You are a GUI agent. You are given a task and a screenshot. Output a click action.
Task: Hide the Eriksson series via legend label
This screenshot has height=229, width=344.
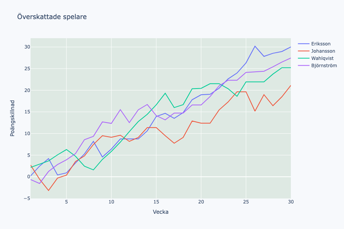coord(320,44)
